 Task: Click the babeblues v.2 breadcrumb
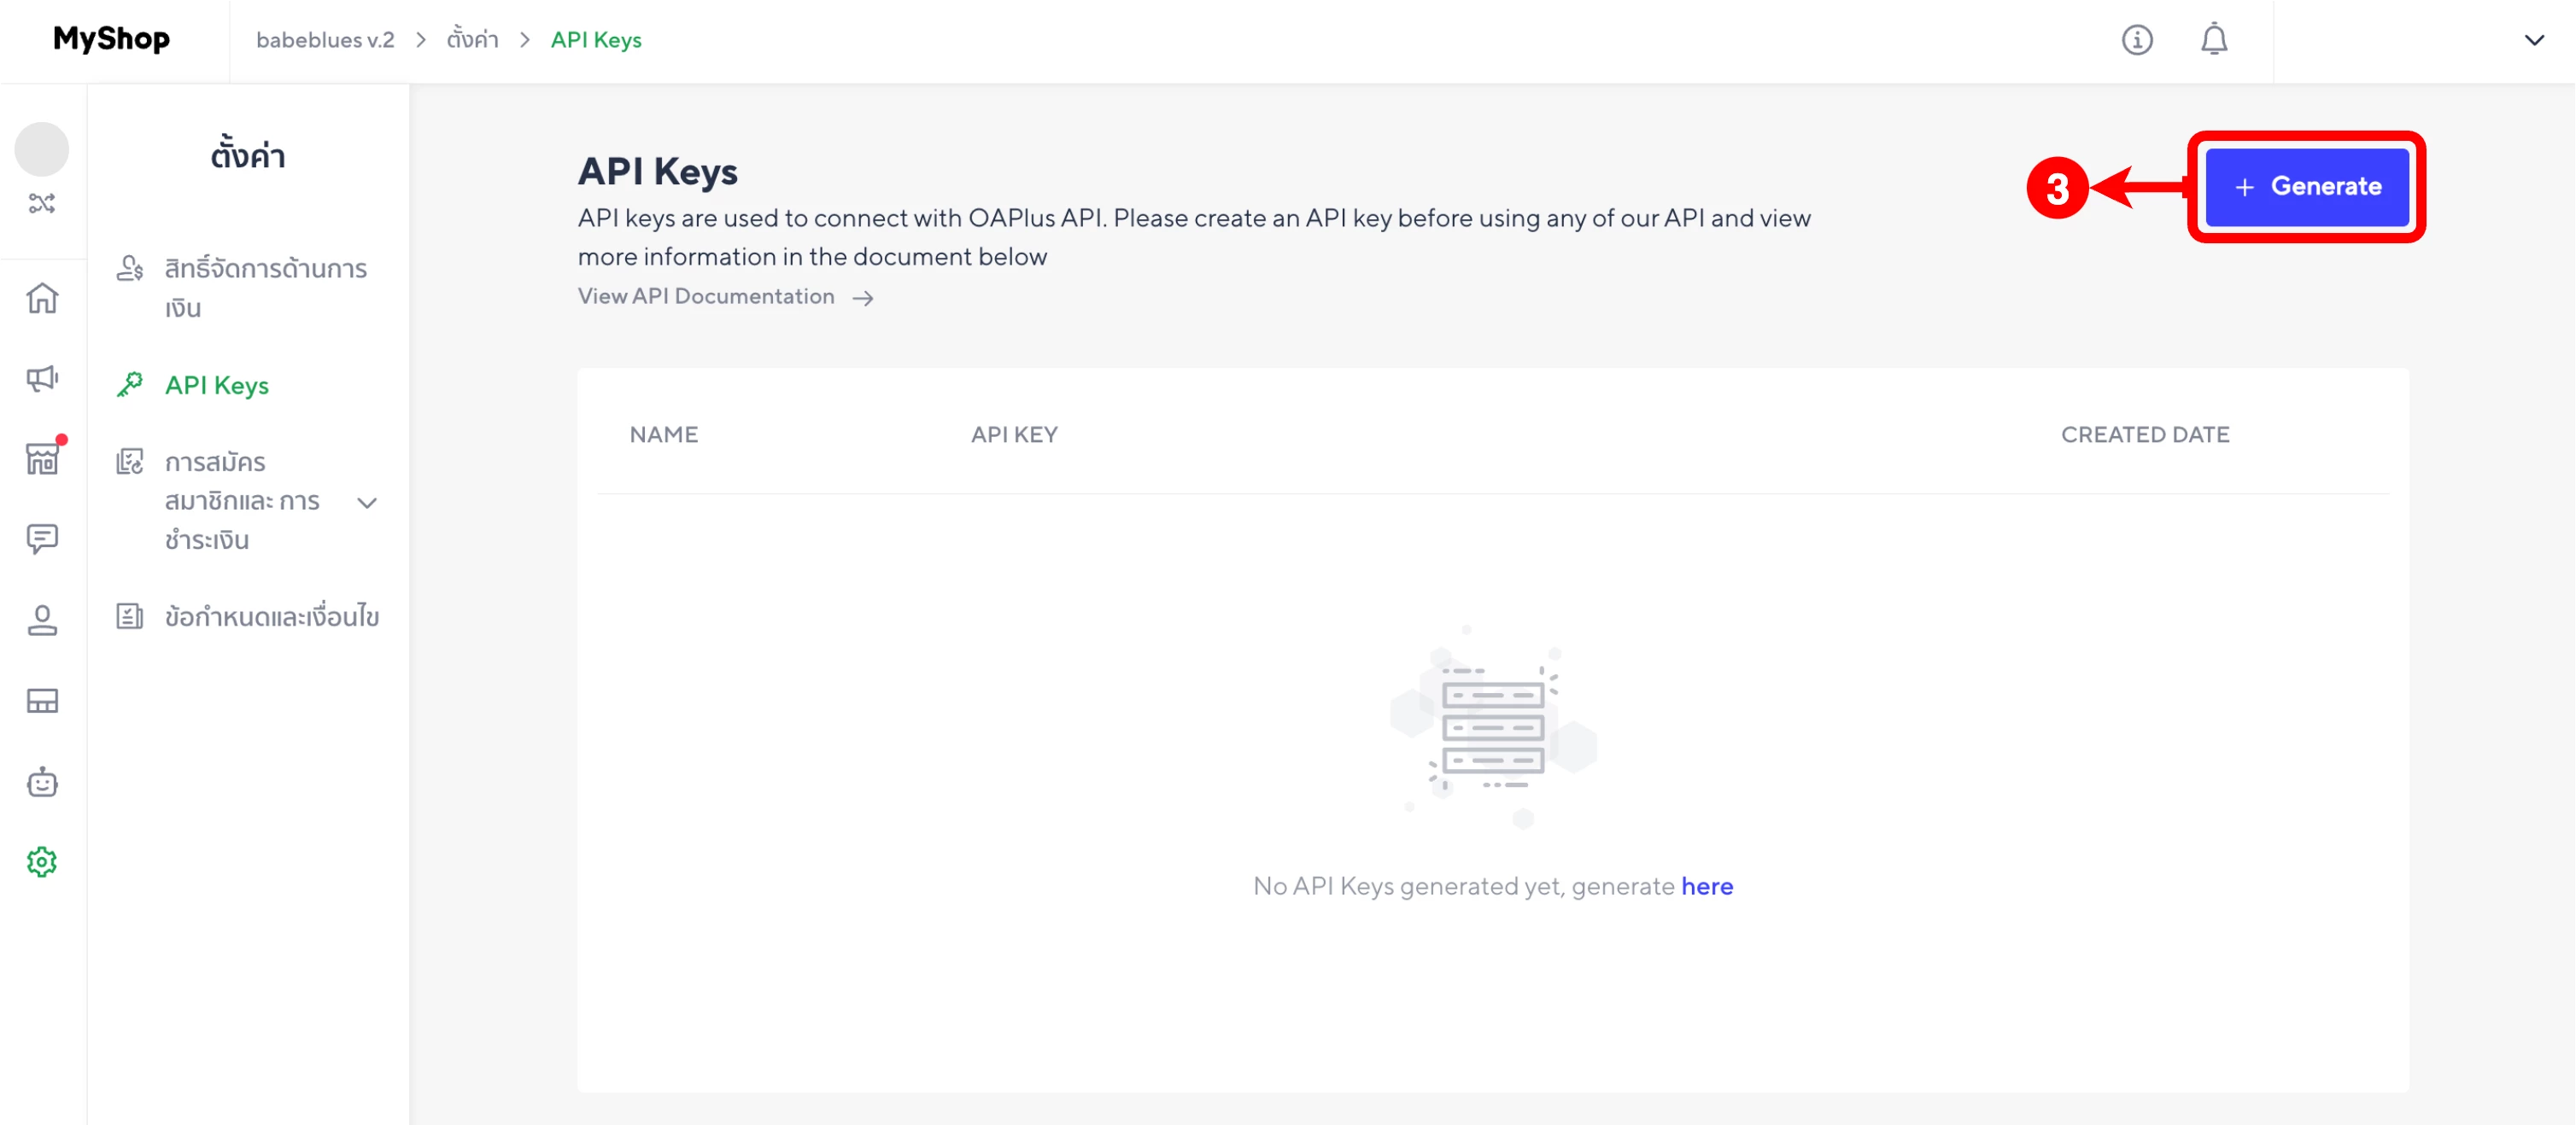[x=325, y=40]
